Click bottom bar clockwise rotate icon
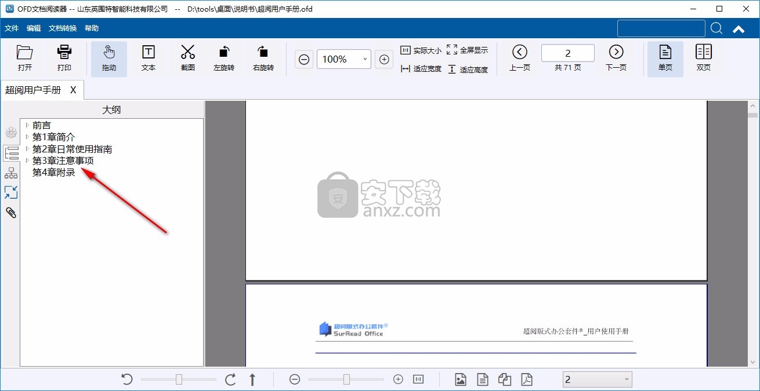 pos(230,379)
